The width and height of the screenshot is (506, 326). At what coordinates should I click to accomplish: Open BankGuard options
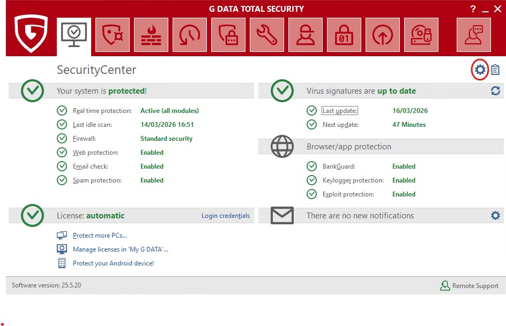(x=339, y=166)
